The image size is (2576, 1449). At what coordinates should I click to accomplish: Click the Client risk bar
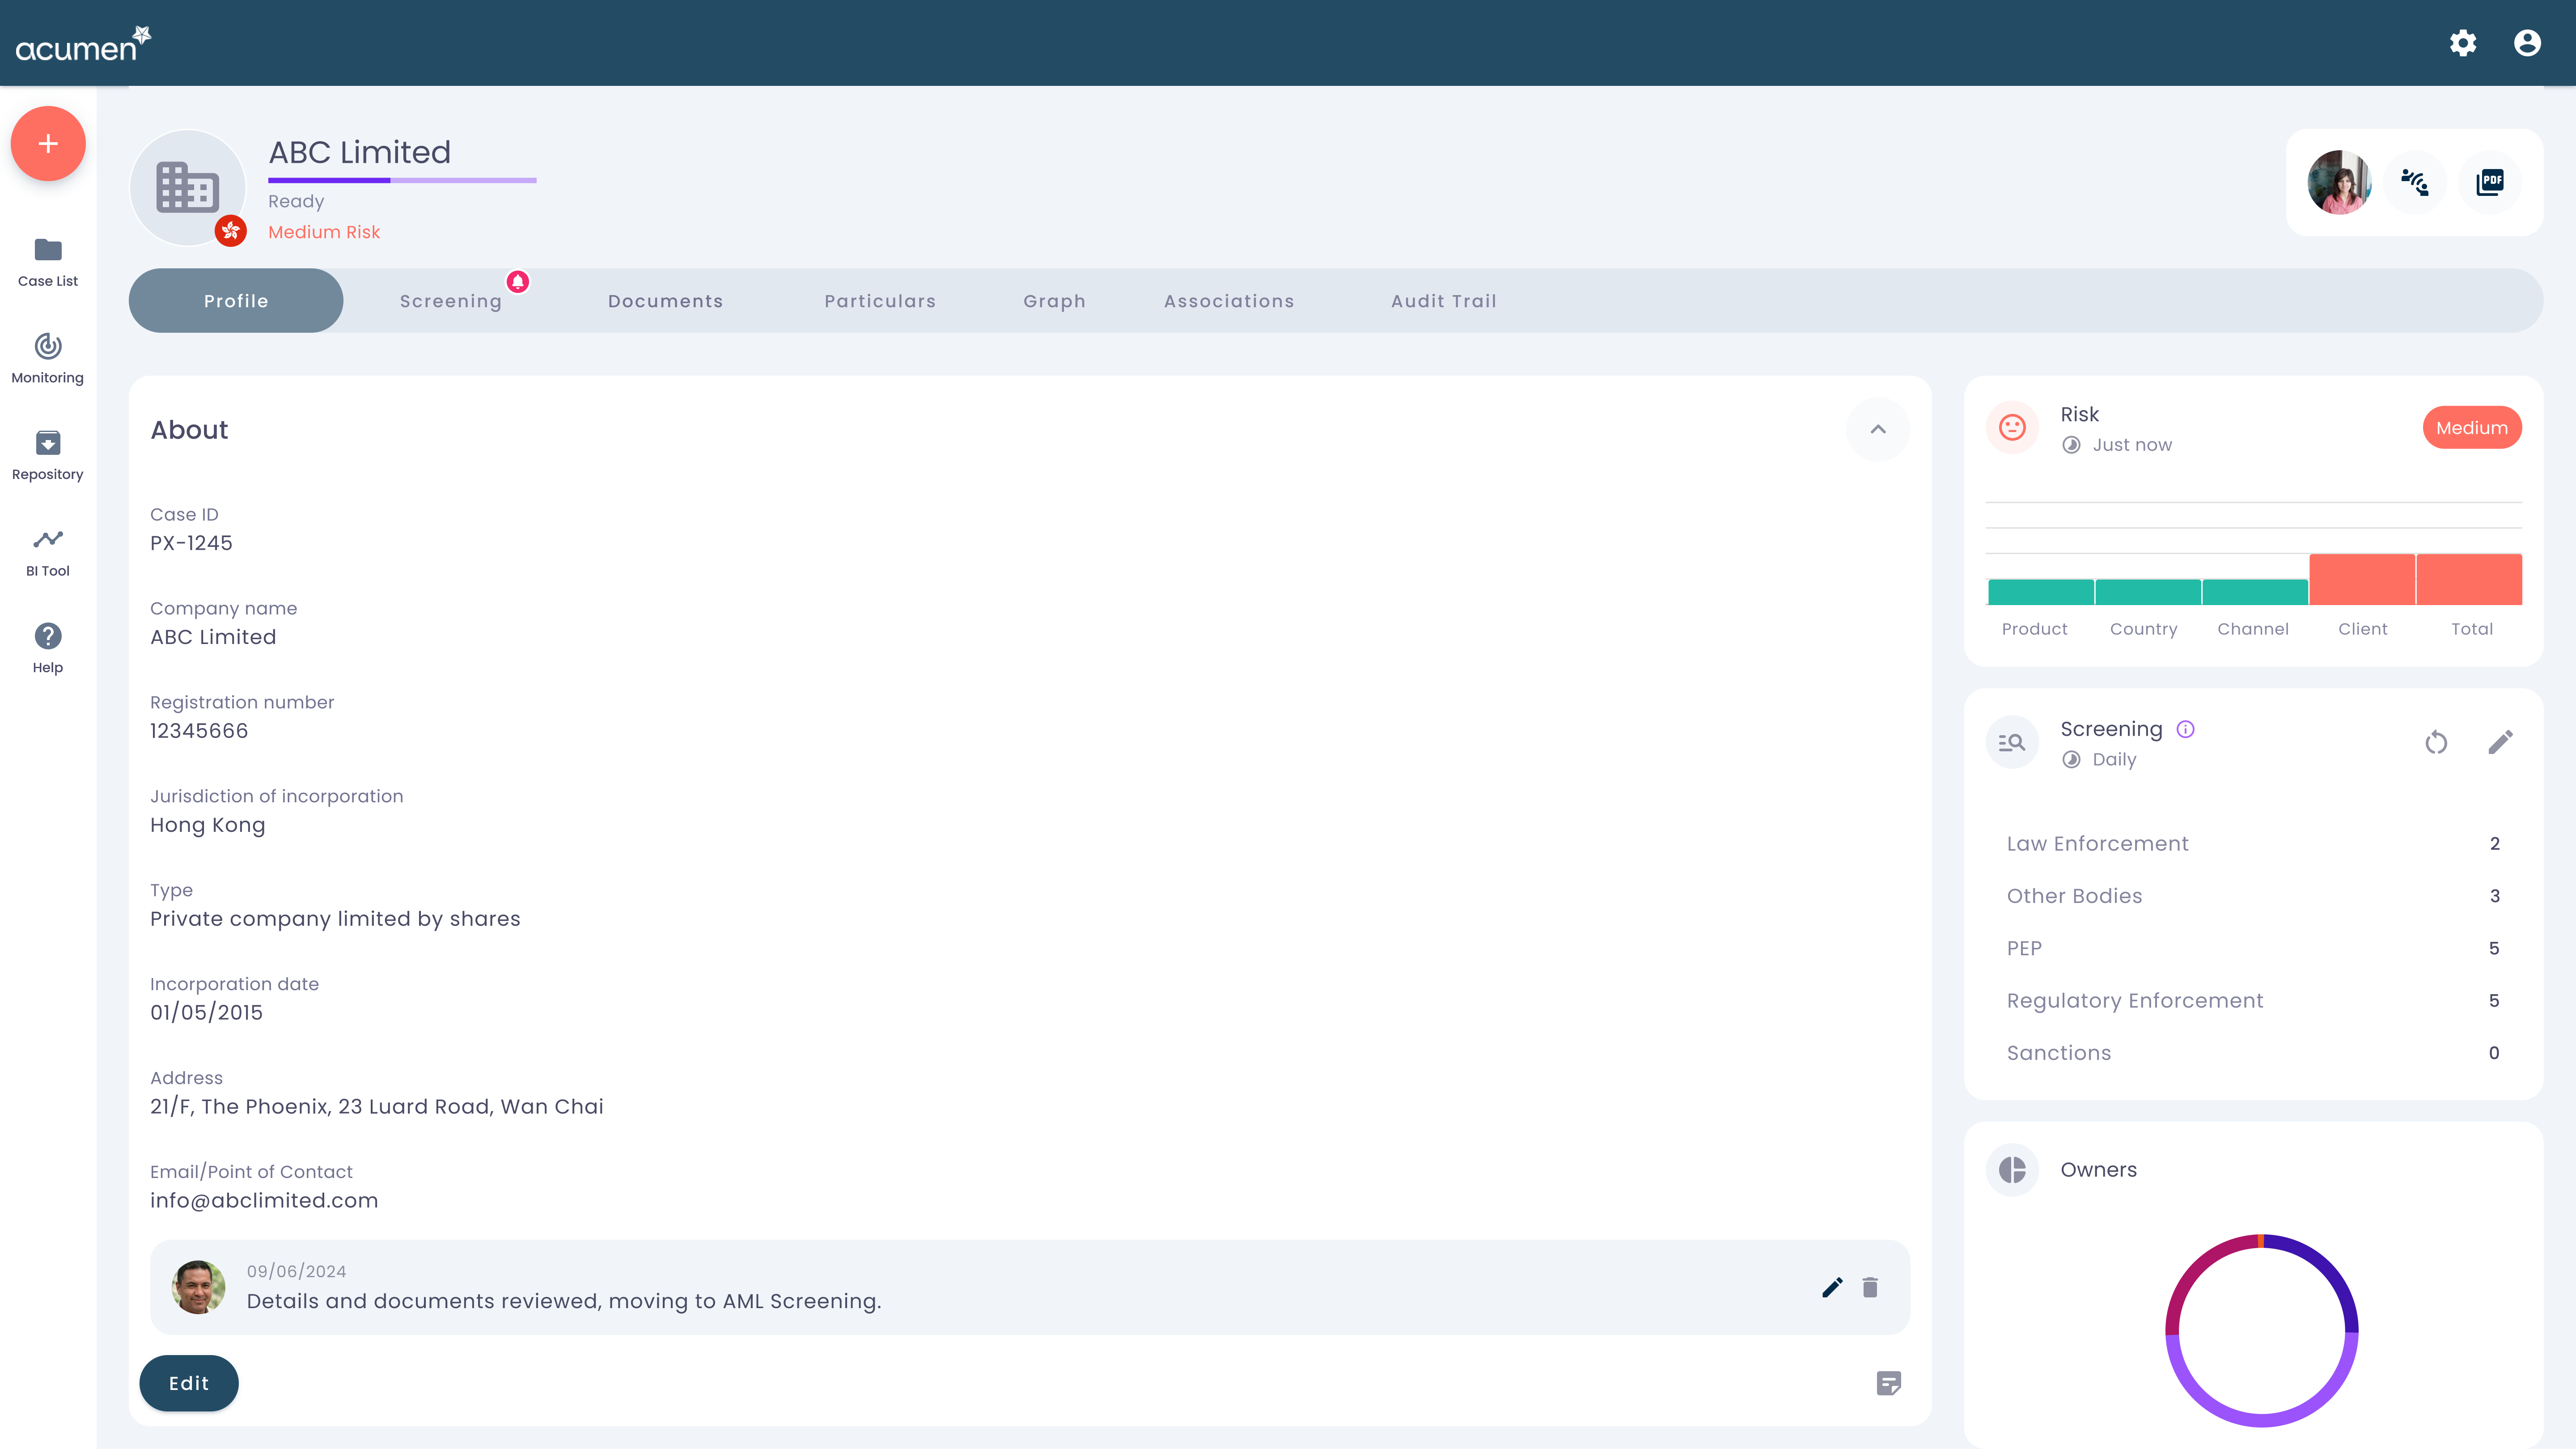(2362, 579)
